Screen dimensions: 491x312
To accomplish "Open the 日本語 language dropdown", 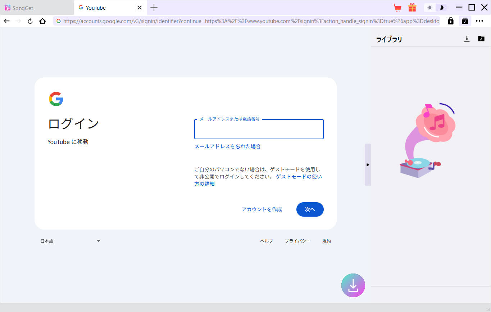I will (70, 241).
